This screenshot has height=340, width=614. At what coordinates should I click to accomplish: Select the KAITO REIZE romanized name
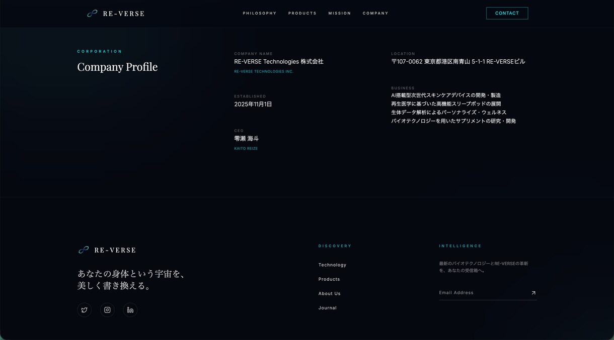(x=246, y=149)
